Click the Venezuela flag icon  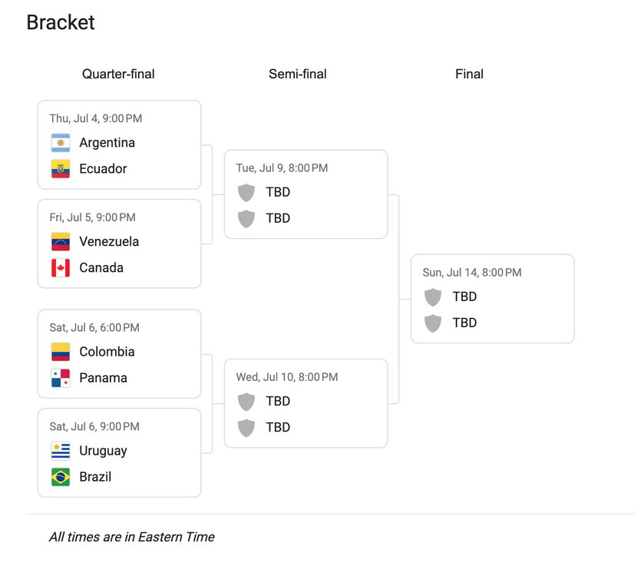point(61,242)
